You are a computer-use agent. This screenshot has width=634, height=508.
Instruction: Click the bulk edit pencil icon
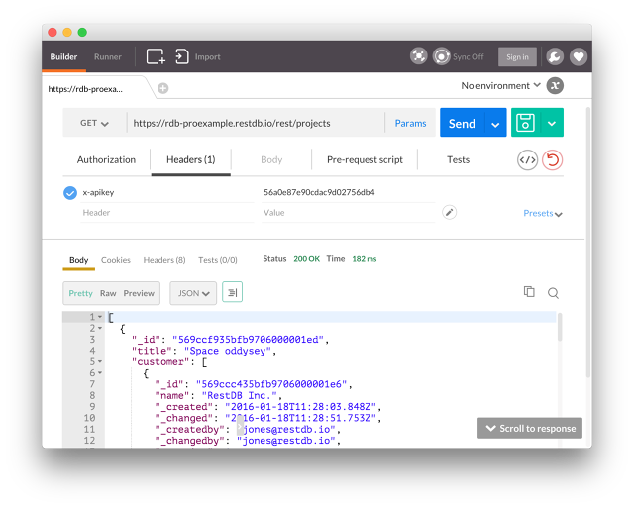[x=449, y=212]
